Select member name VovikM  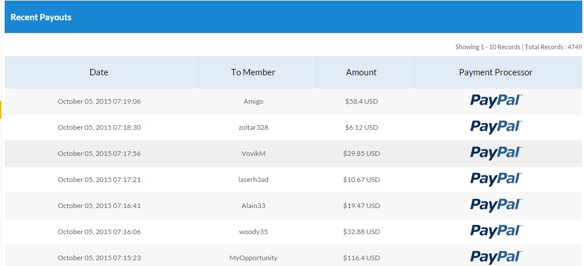tap(253, 154)
